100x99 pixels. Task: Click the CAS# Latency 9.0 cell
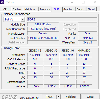pos(68,59)
